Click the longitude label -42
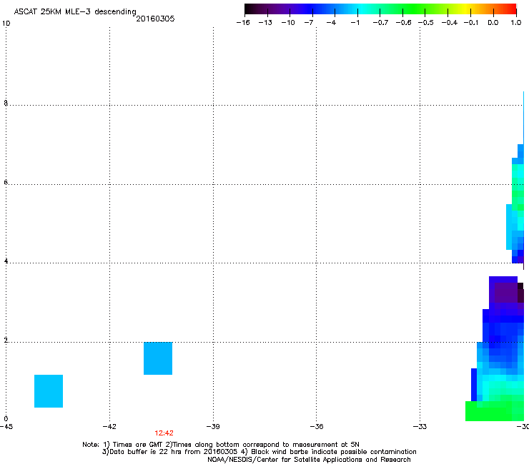This screenshot has width=529, height=464. (109, 427)
